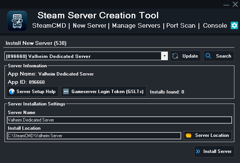Open the SteamCMD tab

click(x=49, y=25)
